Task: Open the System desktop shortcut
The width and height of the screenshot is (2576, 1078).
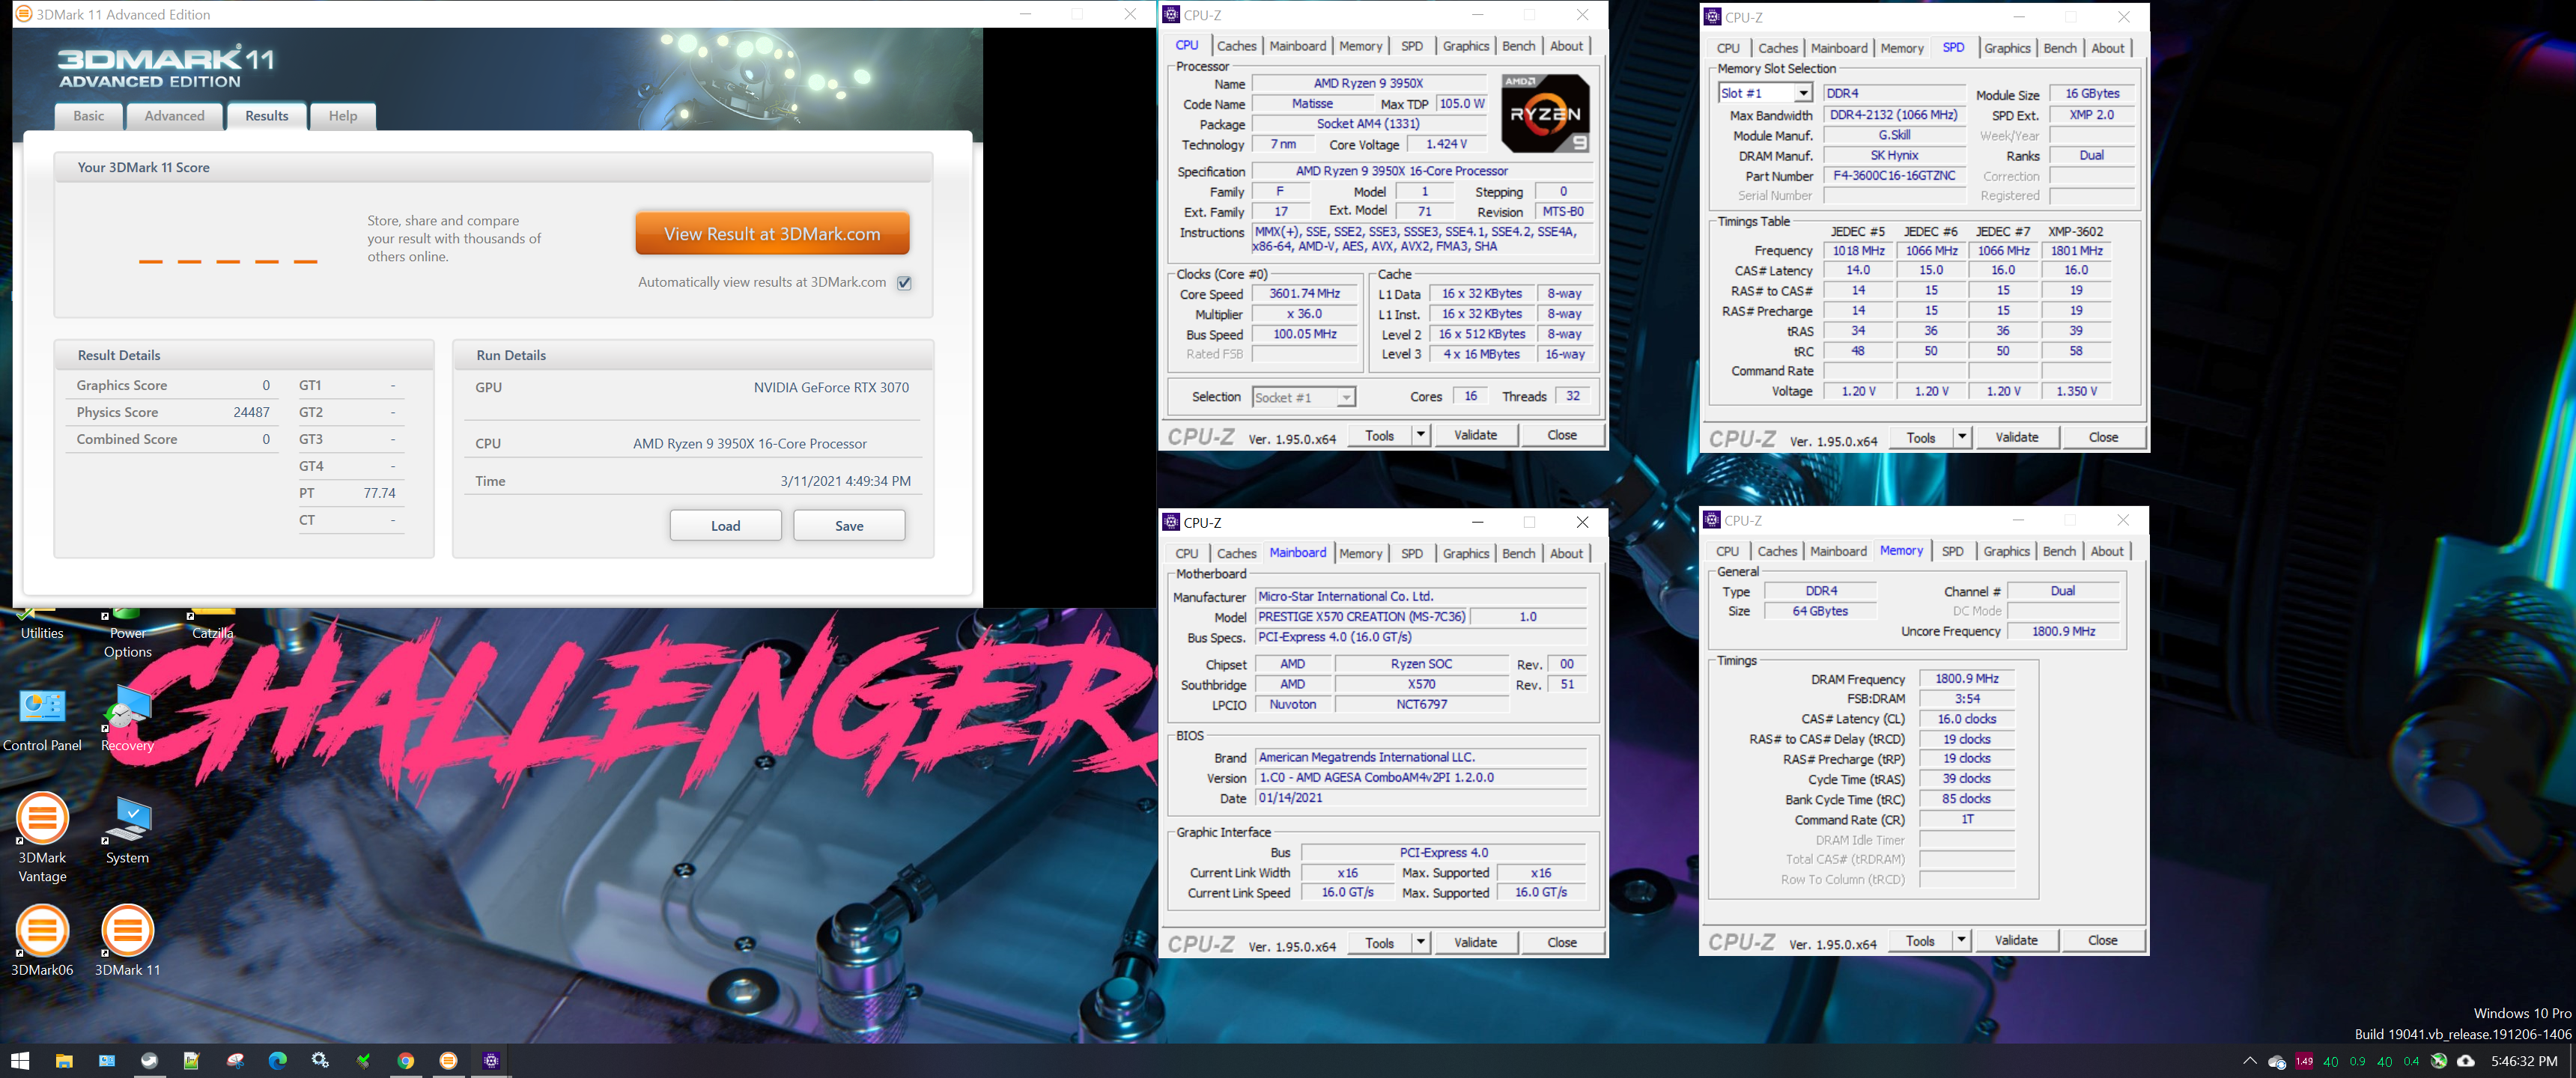Action: [127, 830]
